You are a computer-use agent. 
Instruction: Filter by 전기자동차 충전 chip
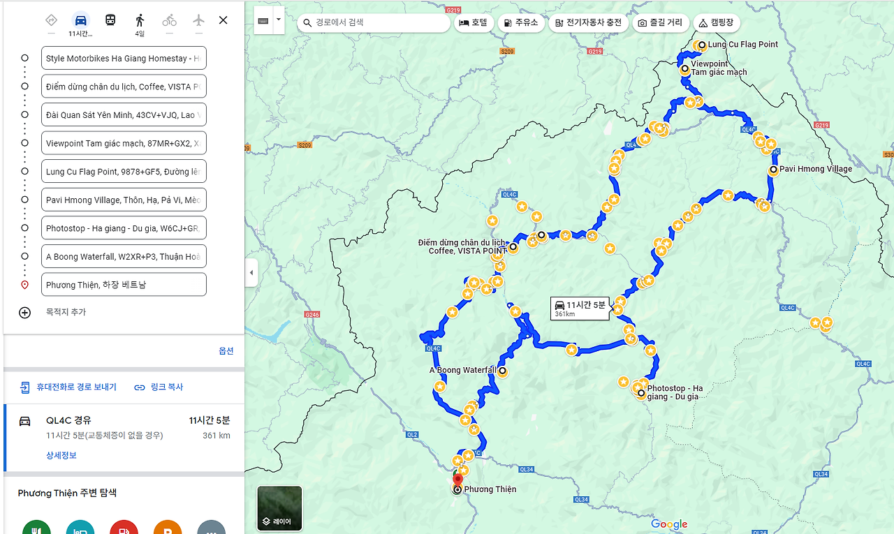[x=588, y=23]
